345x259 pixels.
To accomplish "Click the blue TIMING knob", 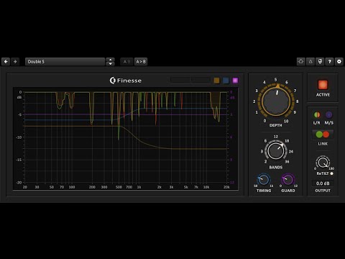I will tap(264, 180).
